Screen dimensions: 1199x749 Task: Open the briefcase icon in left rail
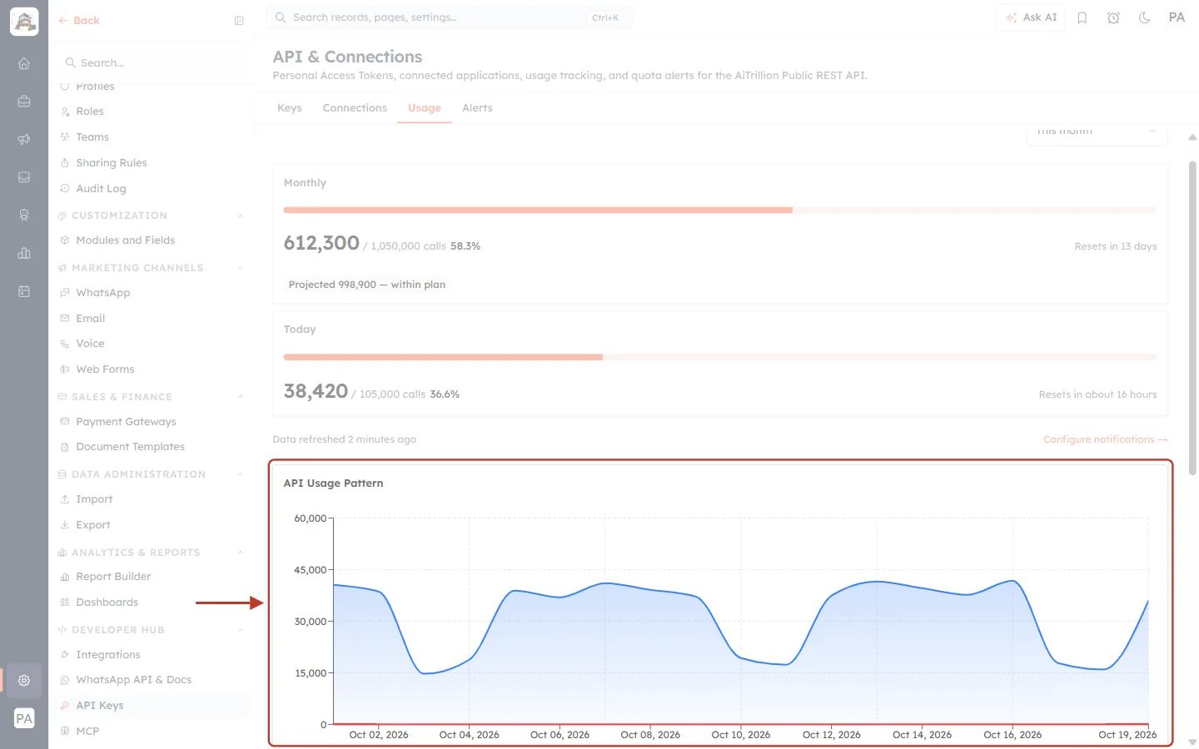point(24,102)
